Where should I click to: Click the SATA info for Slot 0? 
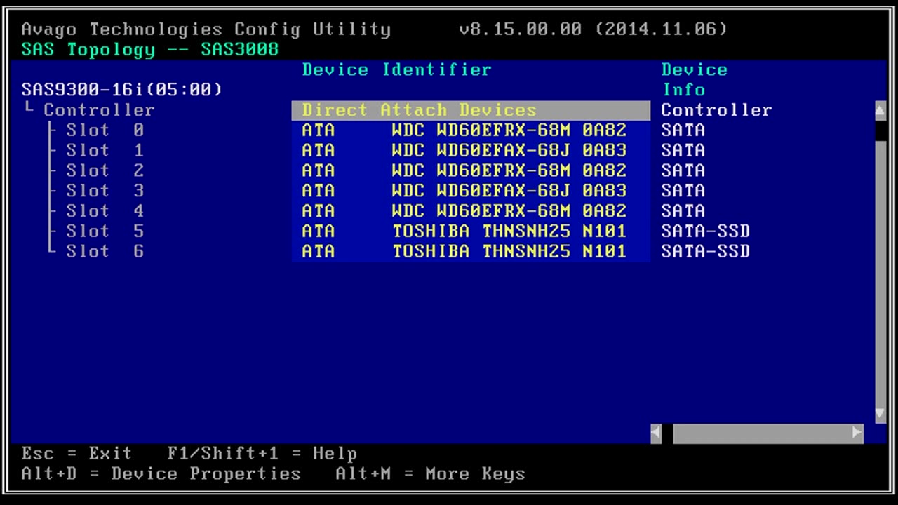click(x=683, y=130)
